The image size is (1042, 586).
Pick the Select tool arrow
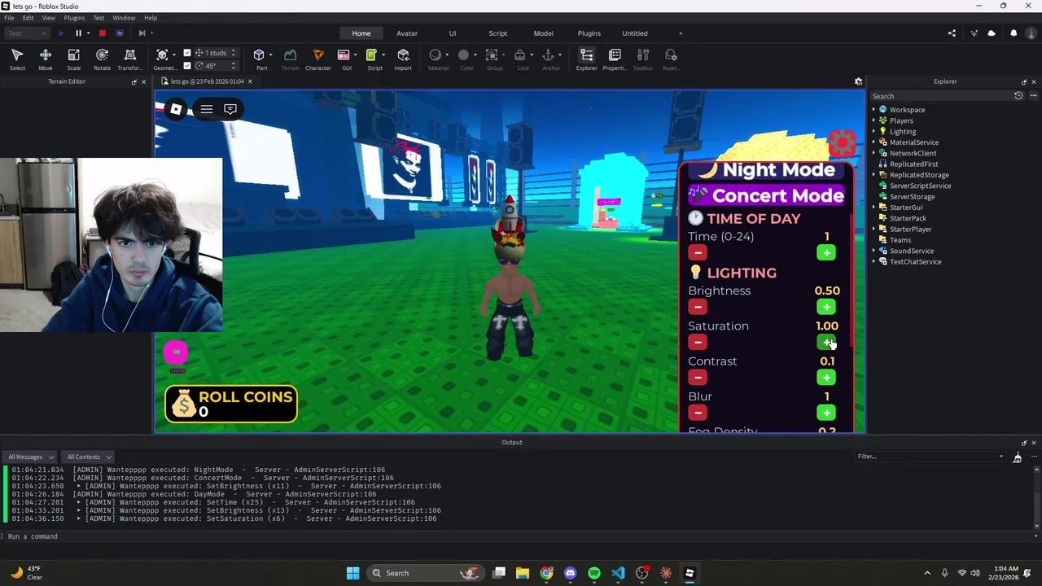coord(17,59)
